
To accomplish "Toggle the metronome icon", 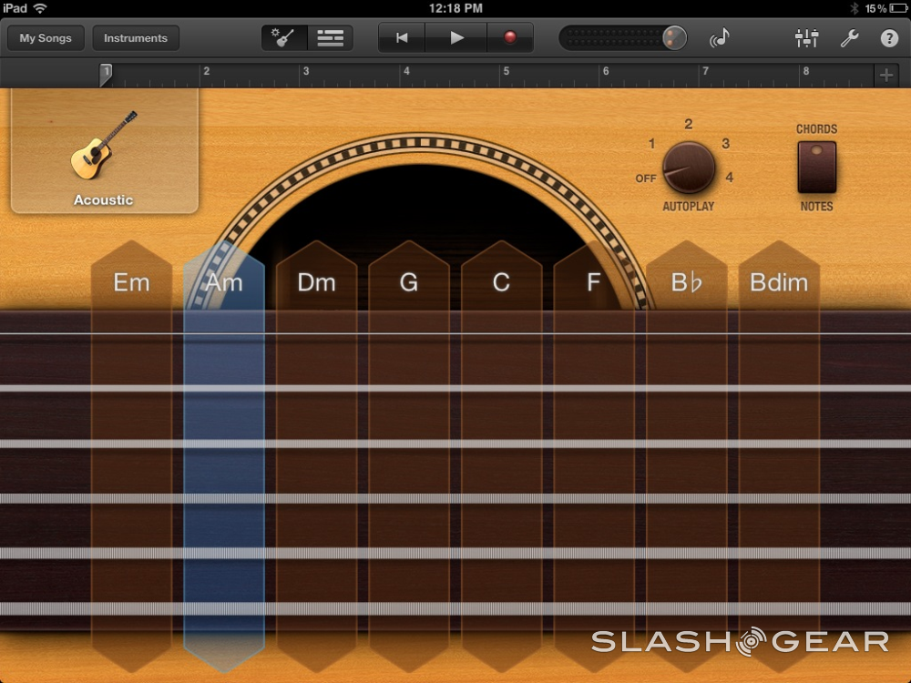I will tap(720, 38).
